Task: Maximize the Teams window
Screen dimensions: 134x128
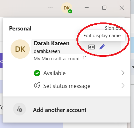Action: [104, 8]
